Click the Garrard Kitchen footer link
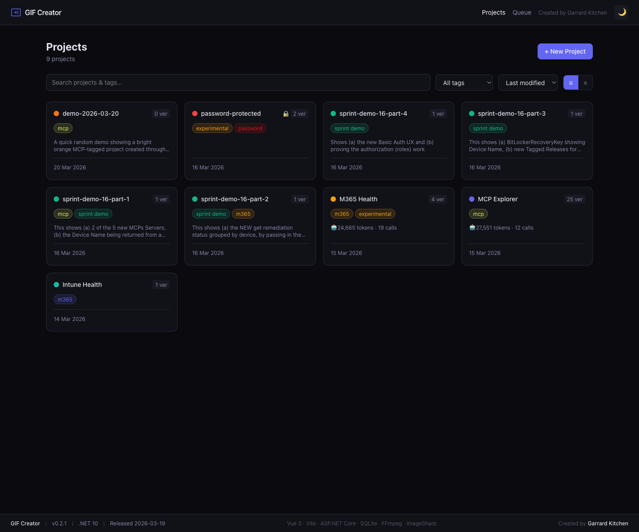Viewport: 639px width, 532px height. coord(607,523)
